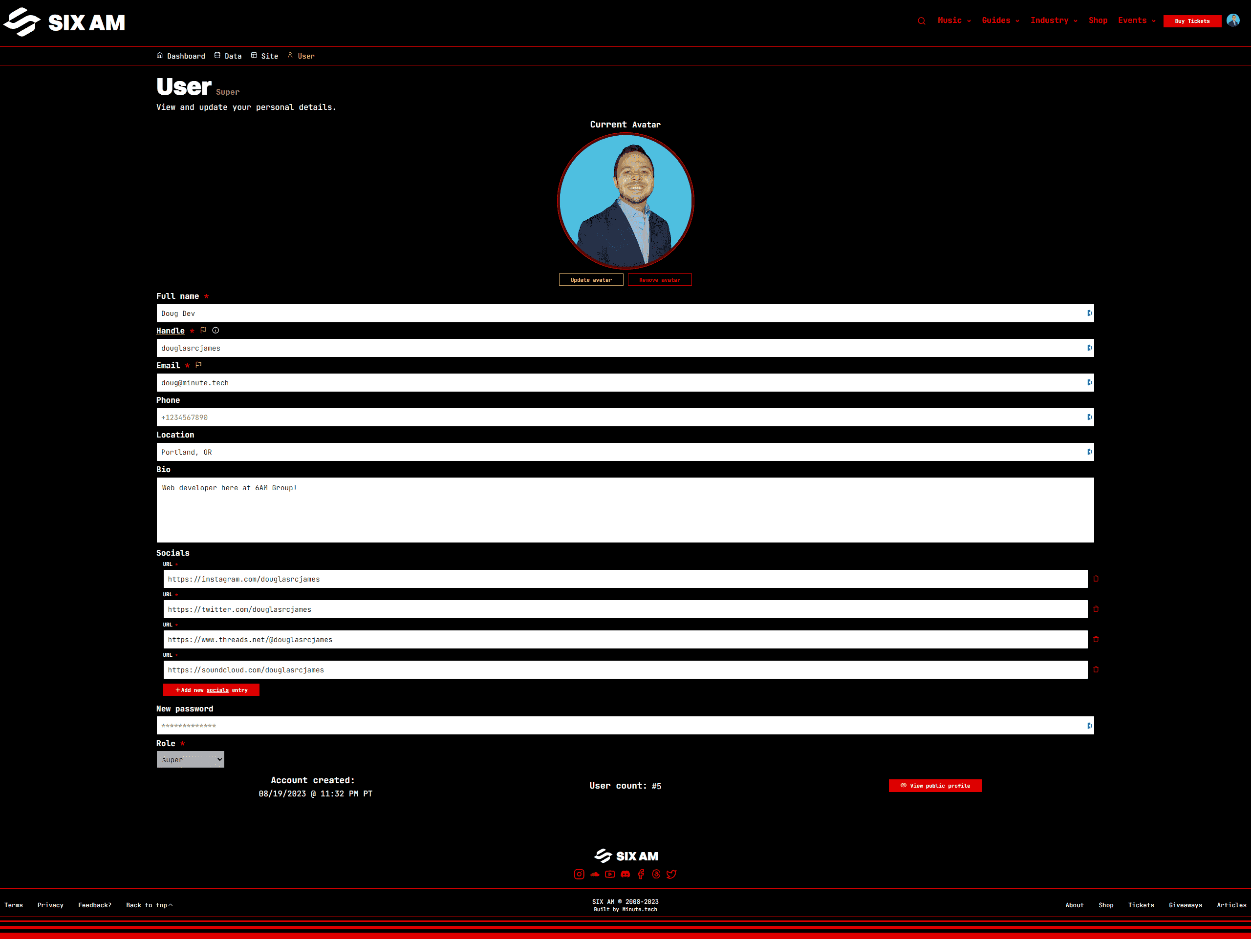The width and height of the screenshot is (1251, 939).
Task: Click the footer SoundCloud icon
Action: [x=594, y=874]
